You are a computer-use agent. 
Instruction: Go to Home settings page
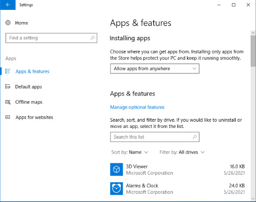(22, 23)
